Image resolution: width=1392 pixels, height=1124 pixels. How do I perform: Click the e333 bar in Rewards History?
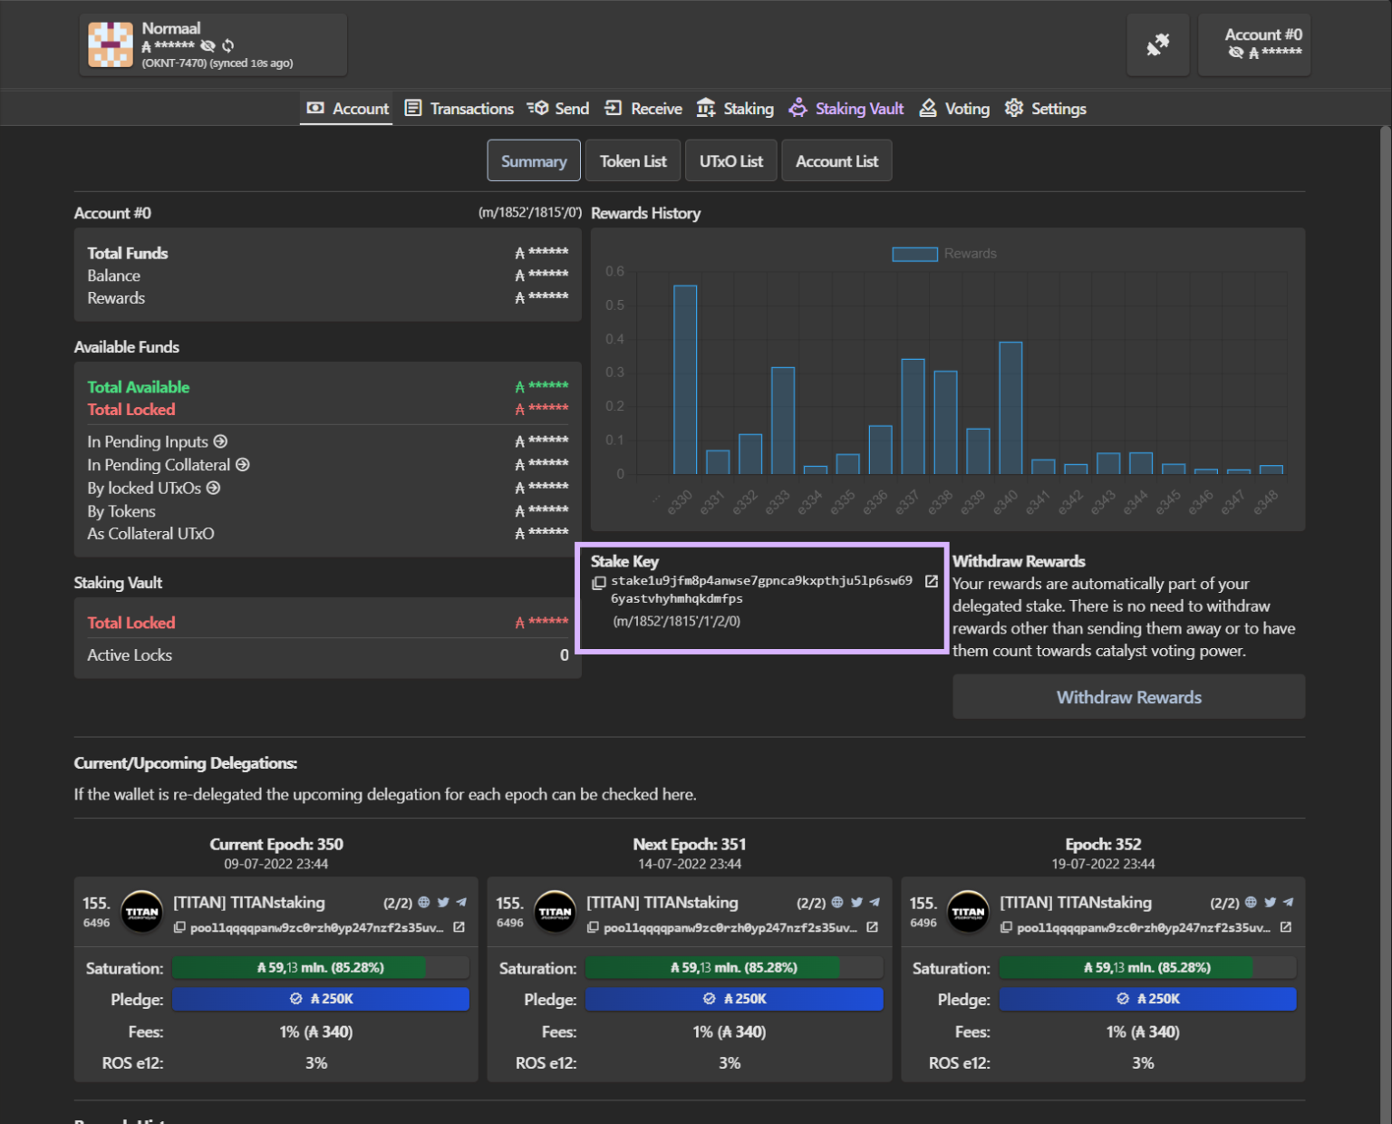783,421
